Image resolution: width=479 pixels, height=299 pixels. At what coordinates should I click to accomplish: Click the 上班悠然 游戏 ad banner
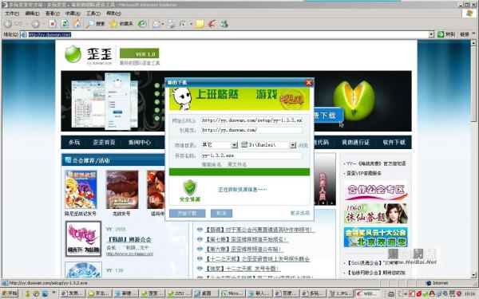coord(239,99)
